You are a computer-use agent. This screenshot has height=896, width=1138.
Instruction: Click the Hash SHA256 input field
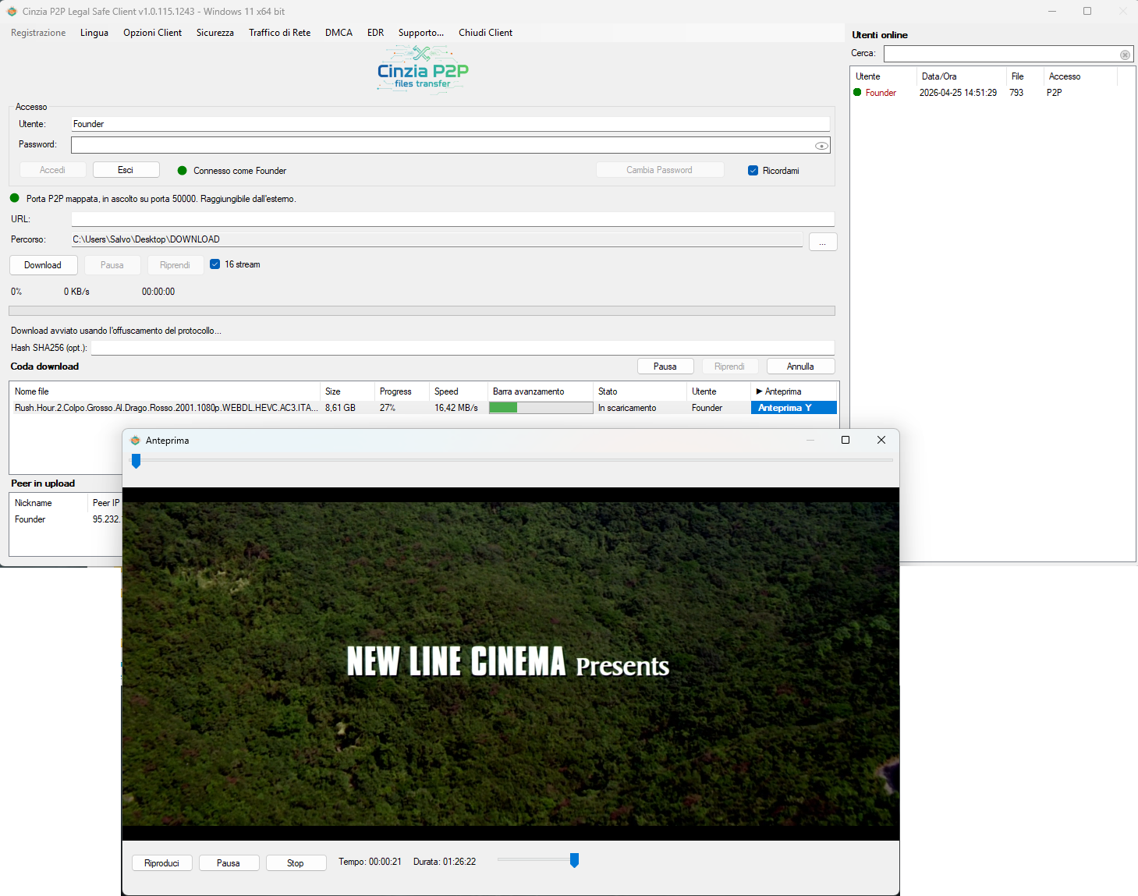click(463, 348)
